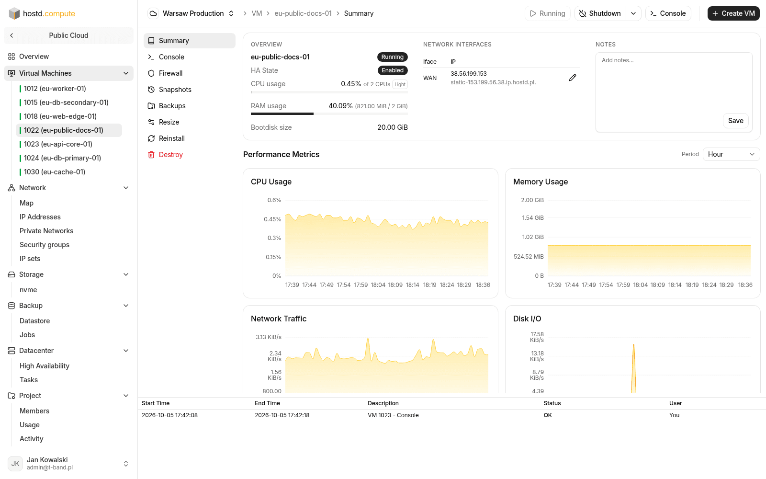
Task: Click the hostd.compute logo icon
Action: tap(14, 13)
